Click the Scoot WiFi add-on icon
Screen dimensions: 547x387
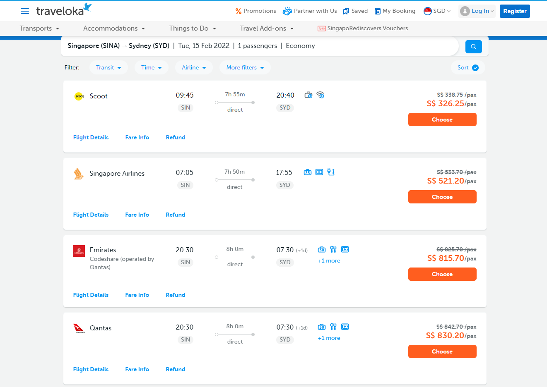pyautogui.click(x=320, y=95)
